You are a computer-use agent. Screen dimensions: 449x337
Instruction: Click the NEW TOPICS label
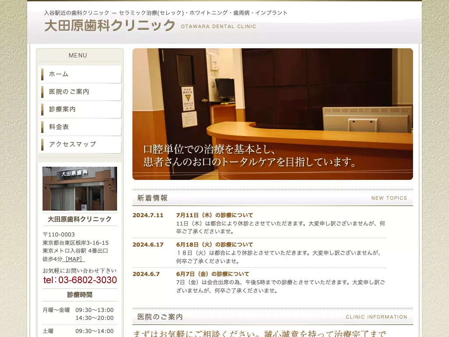[389, 198]
